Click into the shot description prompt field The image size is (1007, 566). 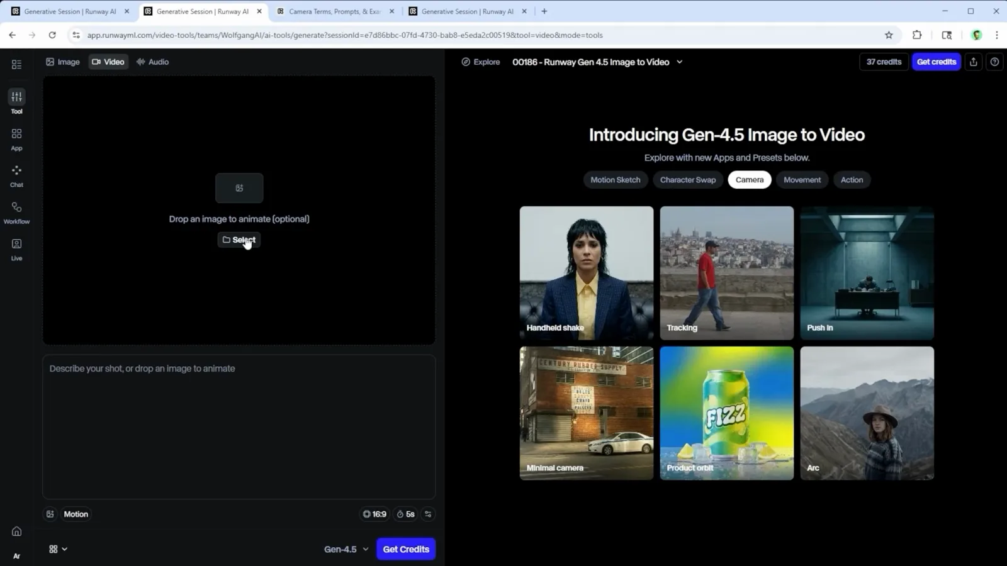239,427
